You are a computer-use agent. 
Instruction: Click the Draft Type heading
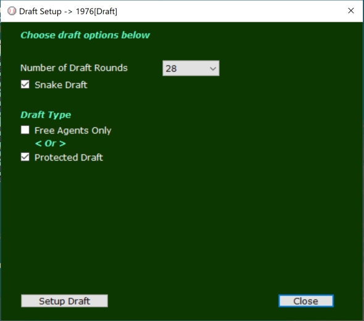pyautogui.click(x=46, y=115)
